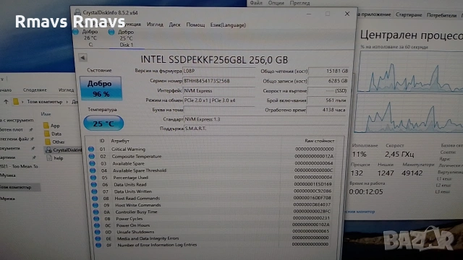
Task: Open the App folder in Explorer
Action: 51,125
